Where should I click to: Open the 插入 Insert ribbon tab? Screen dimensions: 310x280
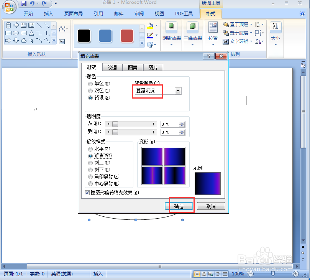pos(48,14)
